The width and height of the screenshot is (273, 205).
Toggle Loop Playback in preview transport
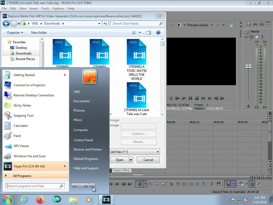[171, 98]
